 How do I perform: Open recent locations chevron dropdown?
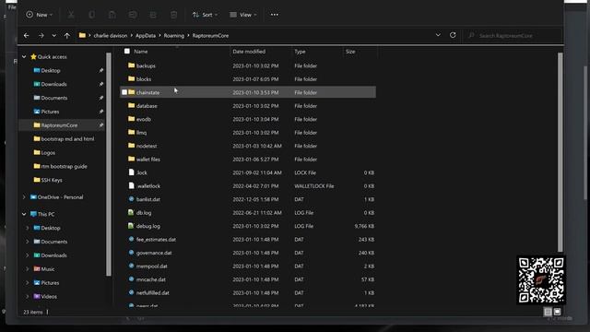pyautogui.click(x=53, y=35)
